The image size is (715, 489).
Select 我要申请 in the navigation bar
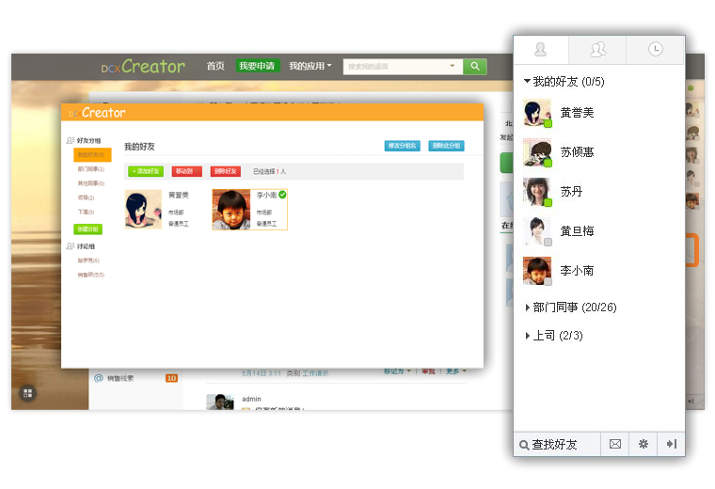(257, 66)
